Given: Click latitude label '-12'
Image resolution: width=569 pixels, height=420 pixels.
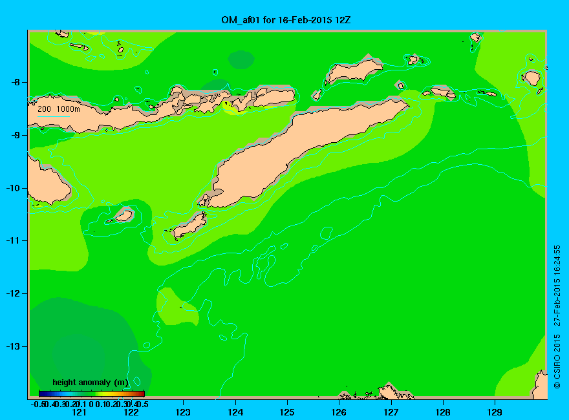Looking at the screenshot, I should 13,293.
